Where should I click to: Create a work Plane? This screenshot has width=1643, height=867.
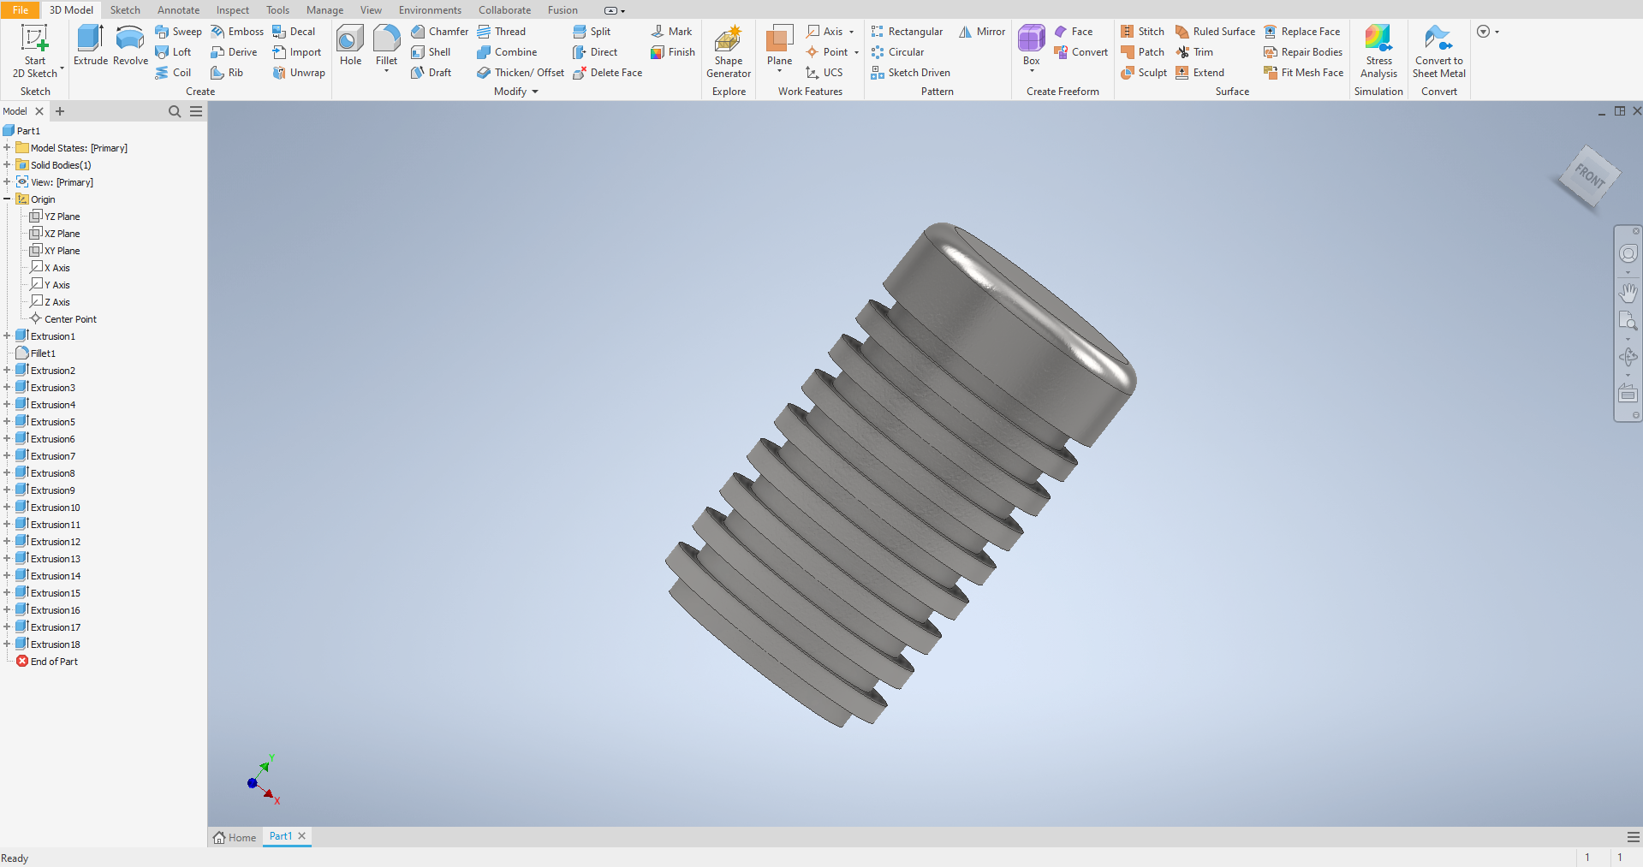tap(779, 45)
